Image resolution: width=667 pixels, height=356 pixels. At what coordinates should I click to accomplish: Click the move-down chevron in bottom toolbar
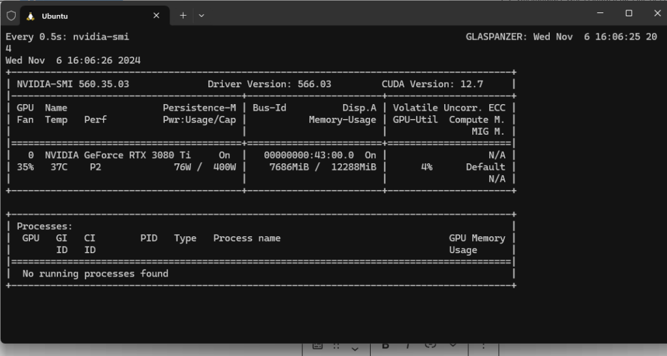point(356,349)
